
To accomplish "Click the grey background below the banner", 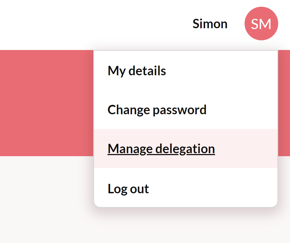I will [x=46, y=199].
